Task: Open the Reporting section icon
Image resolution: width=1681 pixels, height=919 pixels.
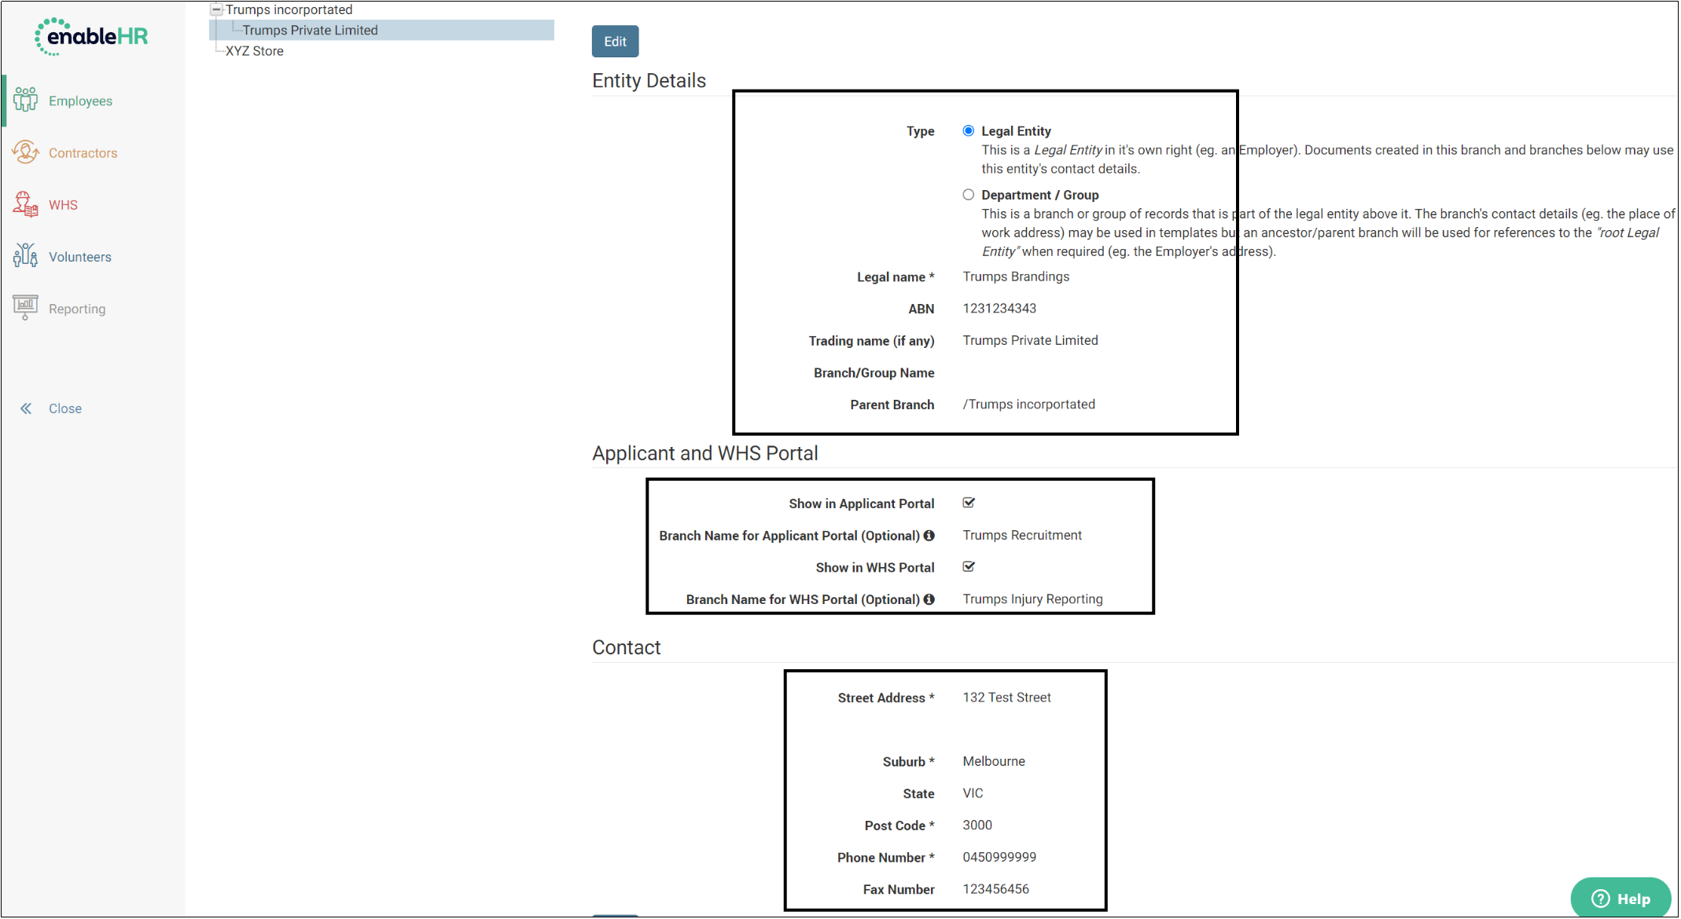Action: click(x=25, y=308)
